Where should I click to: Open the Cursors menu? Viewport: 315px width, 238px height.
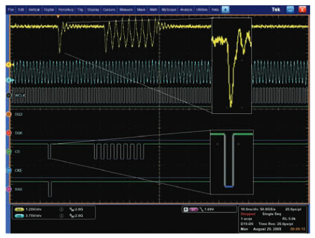pyautogui.click(x=109, y=10)
